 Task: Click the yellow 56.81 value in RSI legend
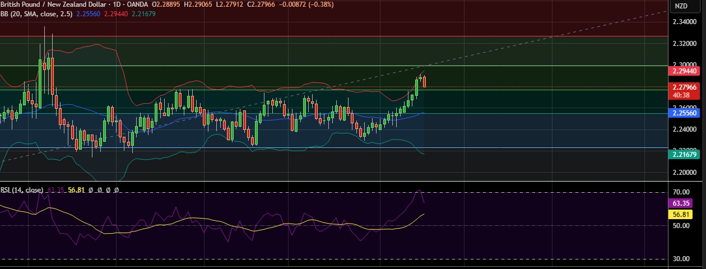pos(76,190)
